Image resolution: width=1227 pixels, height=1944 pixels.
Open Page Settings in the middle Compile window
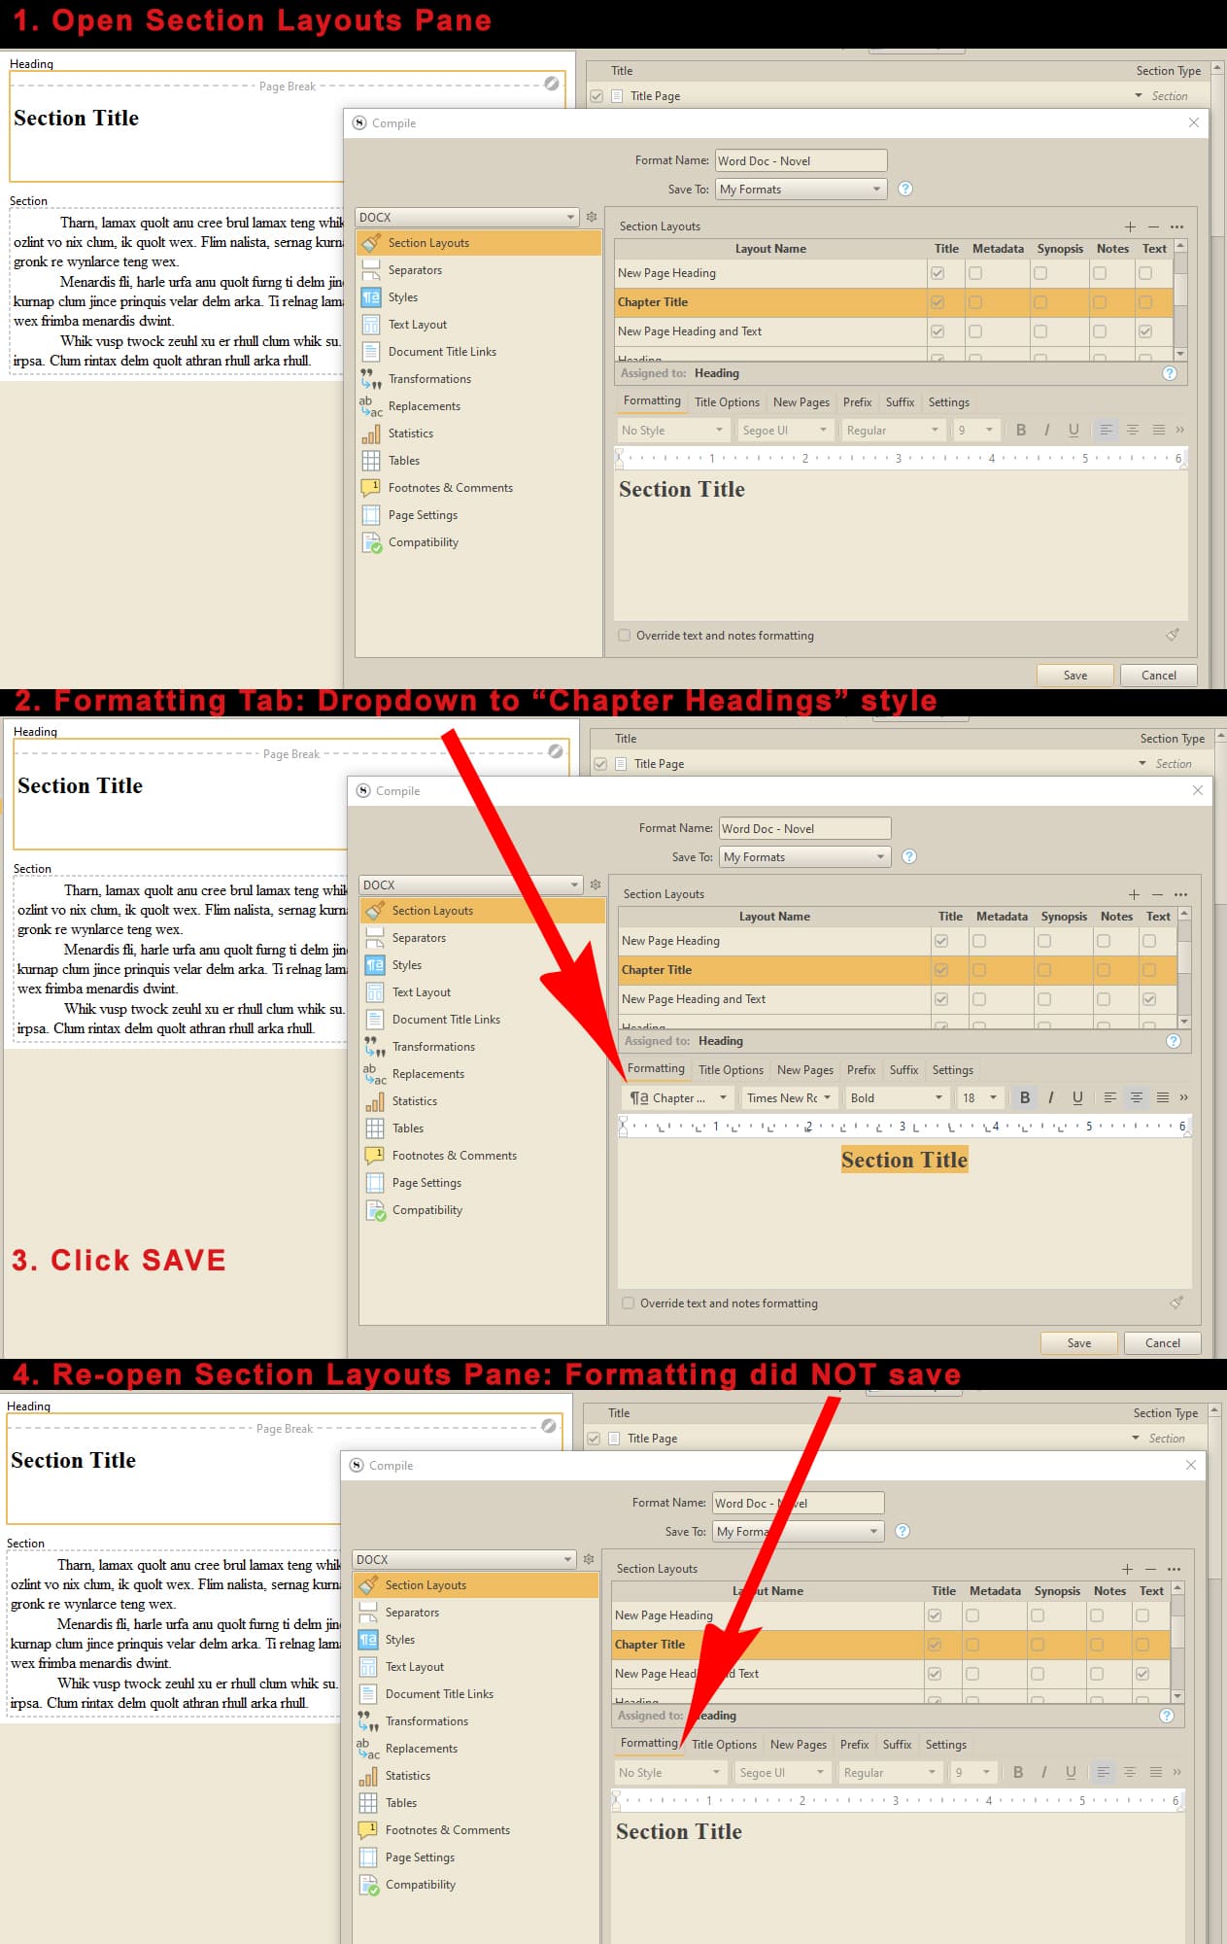tap(426, 1183)
